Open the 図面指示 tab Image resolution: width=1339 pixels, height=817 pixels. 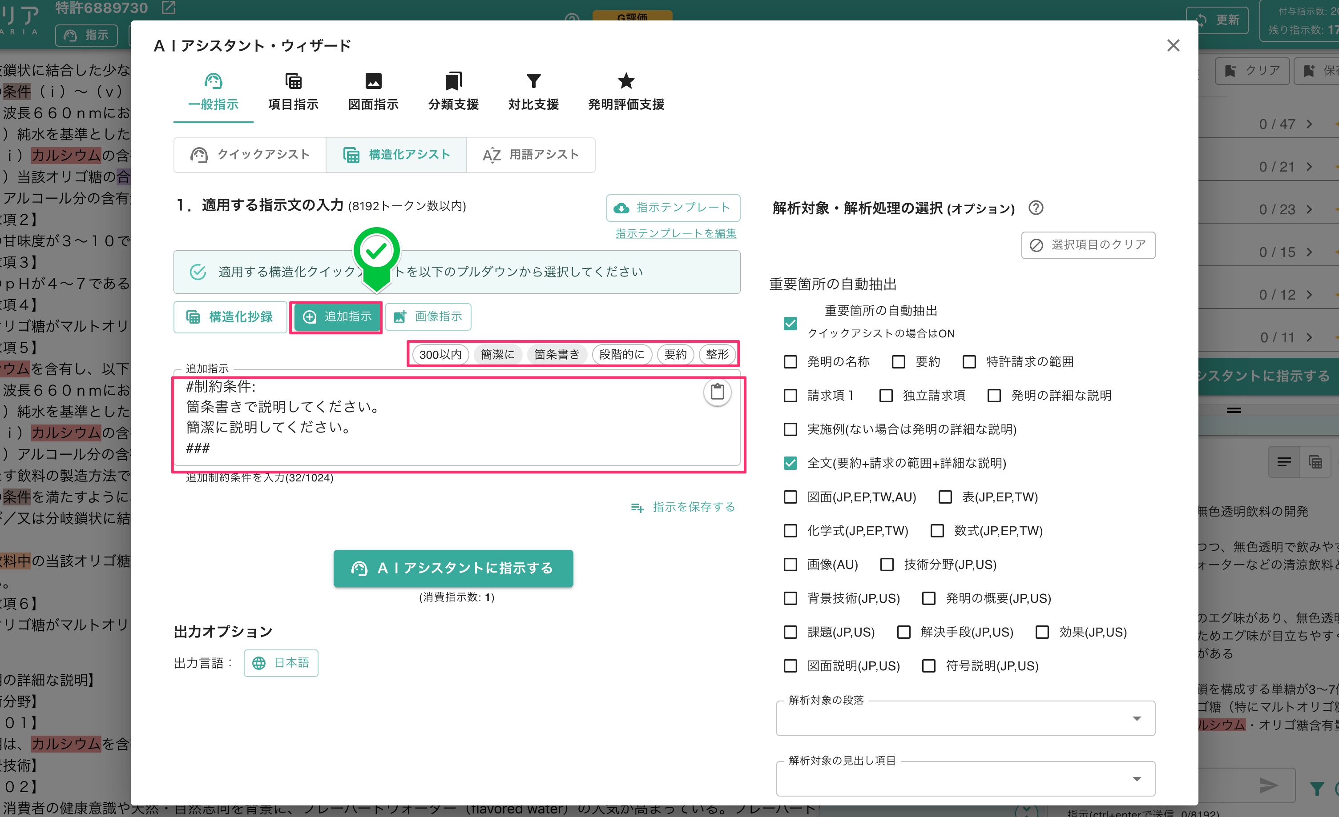pyautogui.click(x=373, y=92)
